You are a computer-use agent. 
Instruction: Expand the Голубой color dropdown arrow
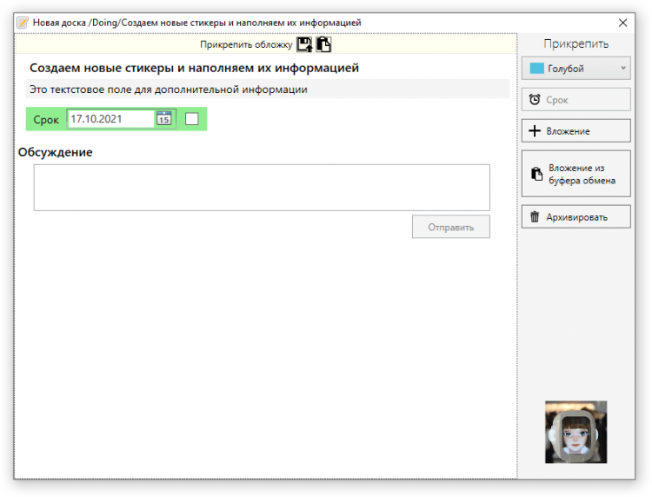tap(622, 69)
